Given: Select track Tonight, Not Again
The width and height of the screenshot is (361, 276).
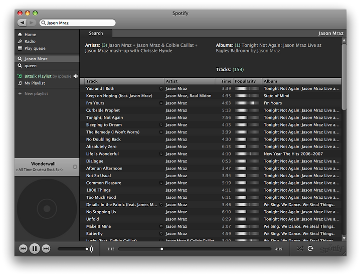Looking at the screenshot, I should pyautogui.click(x=104, y=117).
